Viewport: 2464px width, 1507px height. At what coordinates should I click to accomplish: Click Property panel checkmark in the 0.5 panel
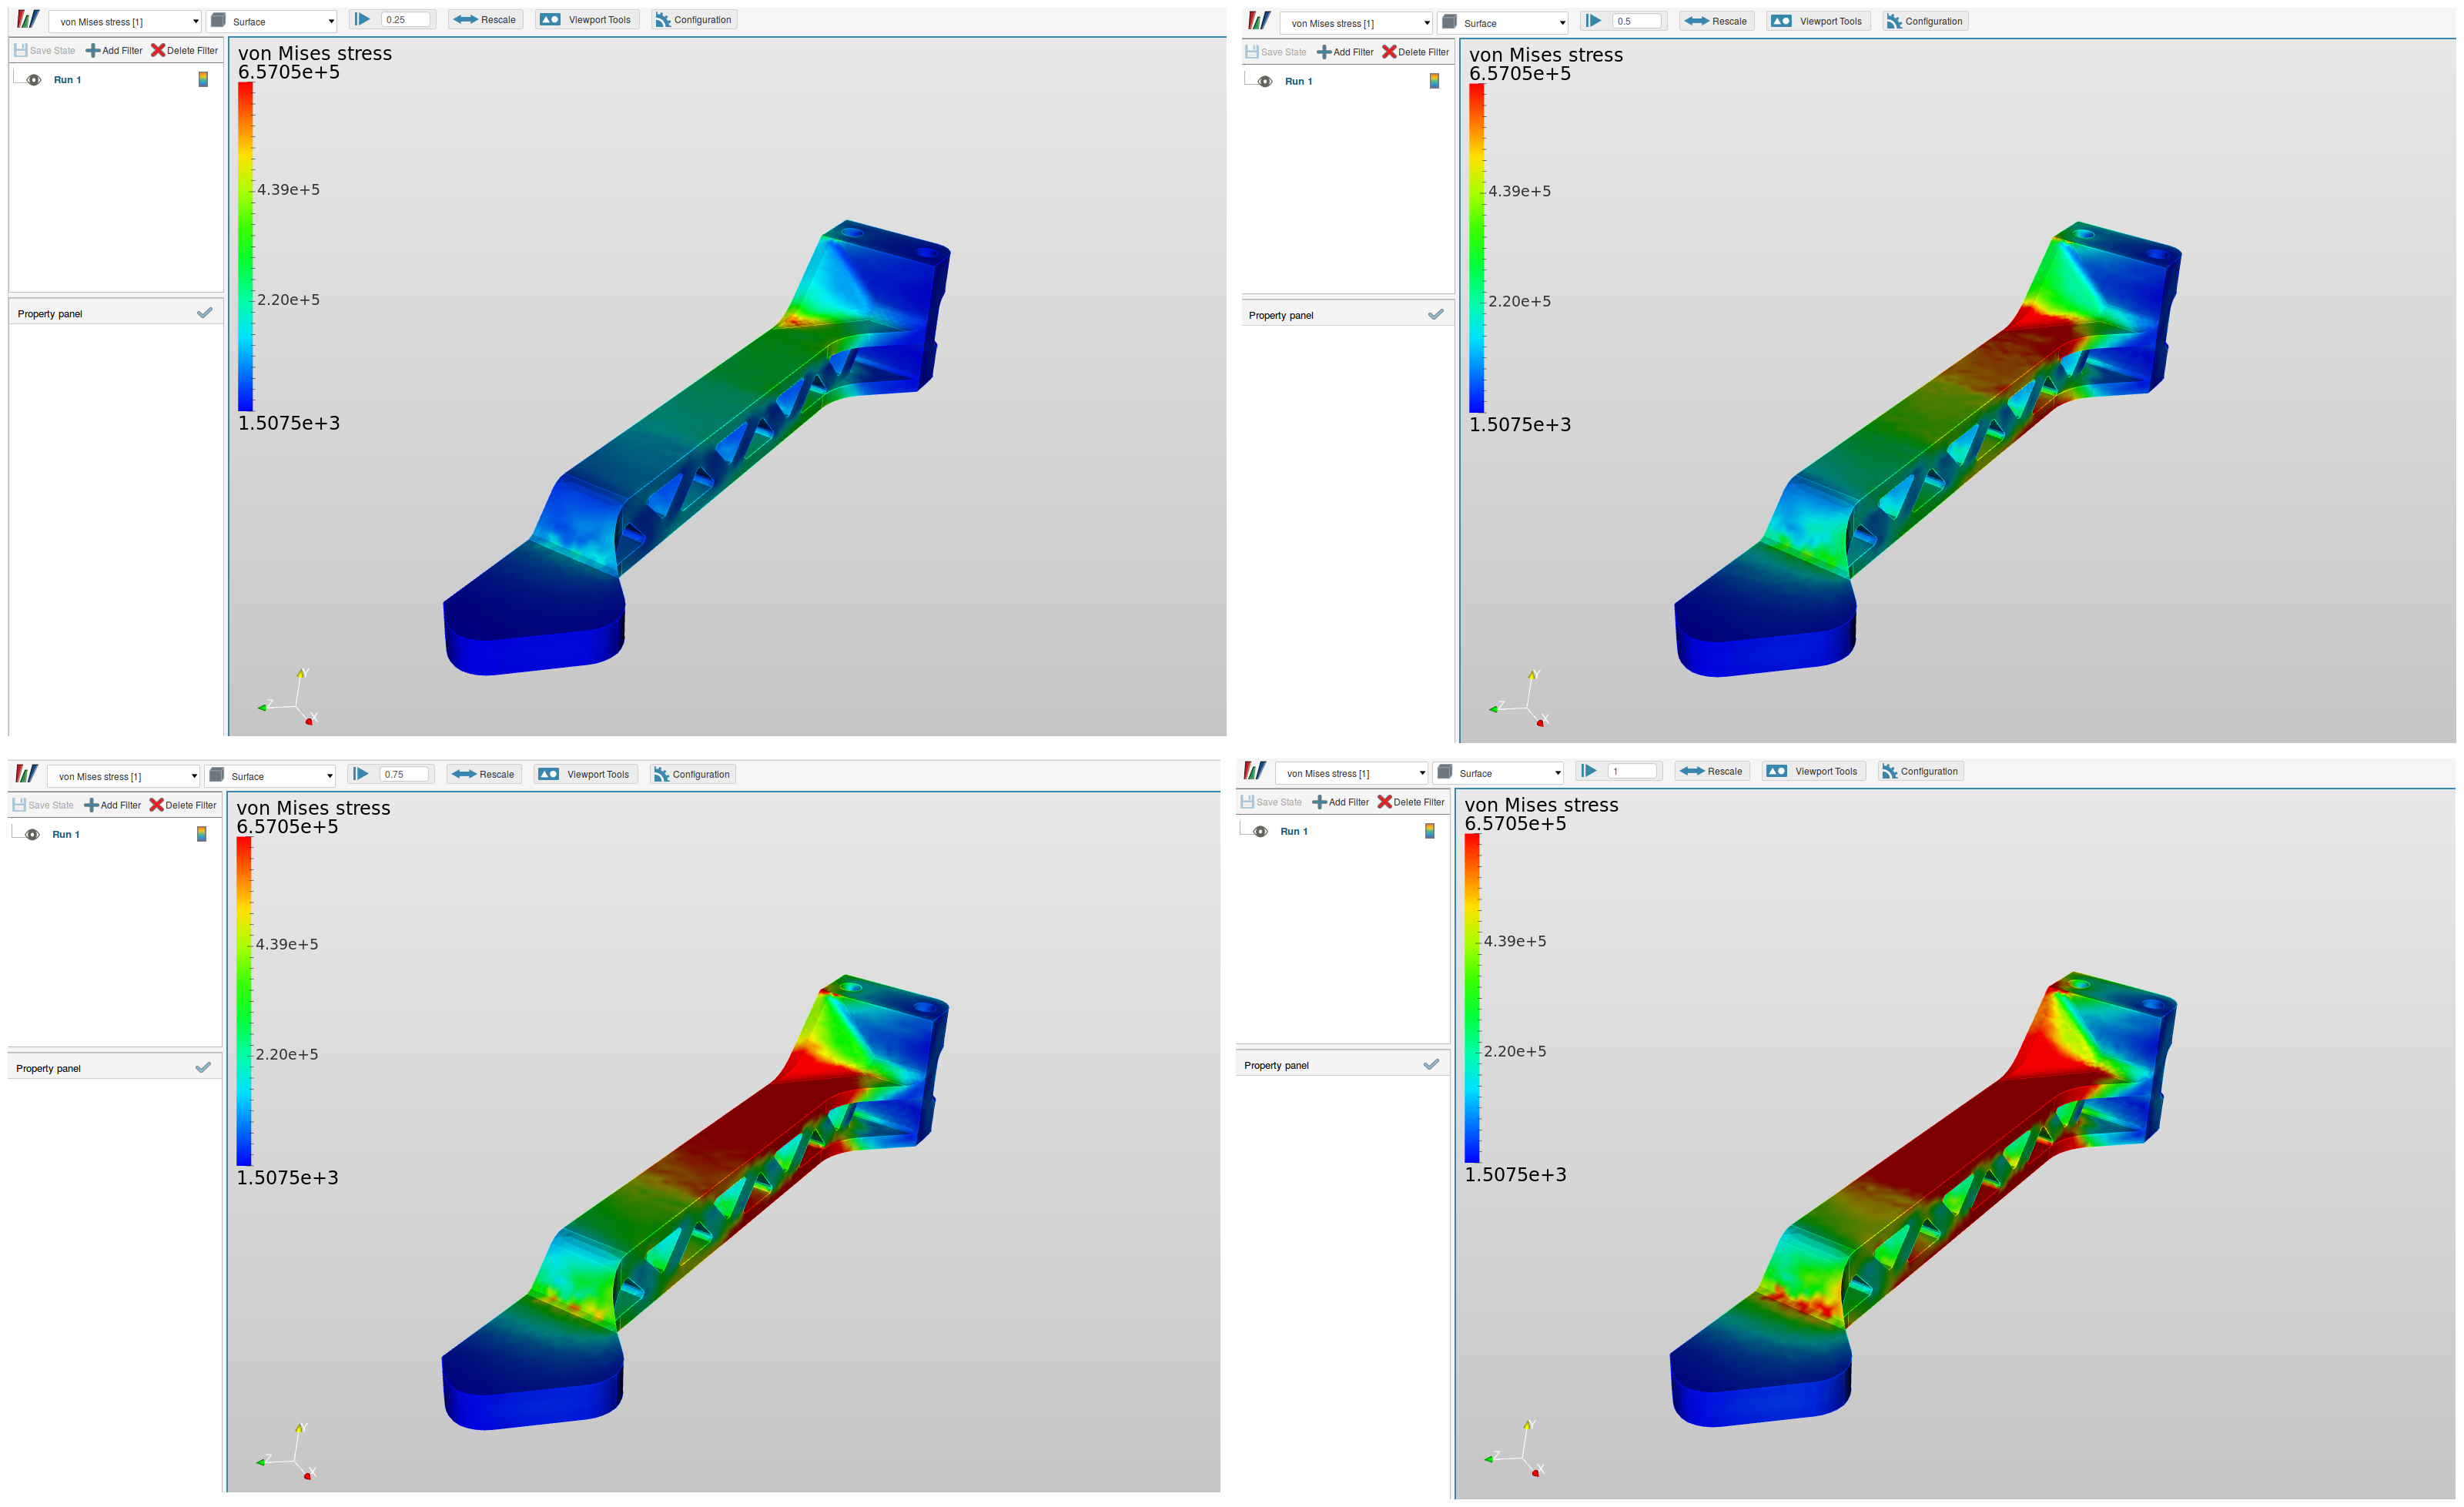pos(1435,314)
